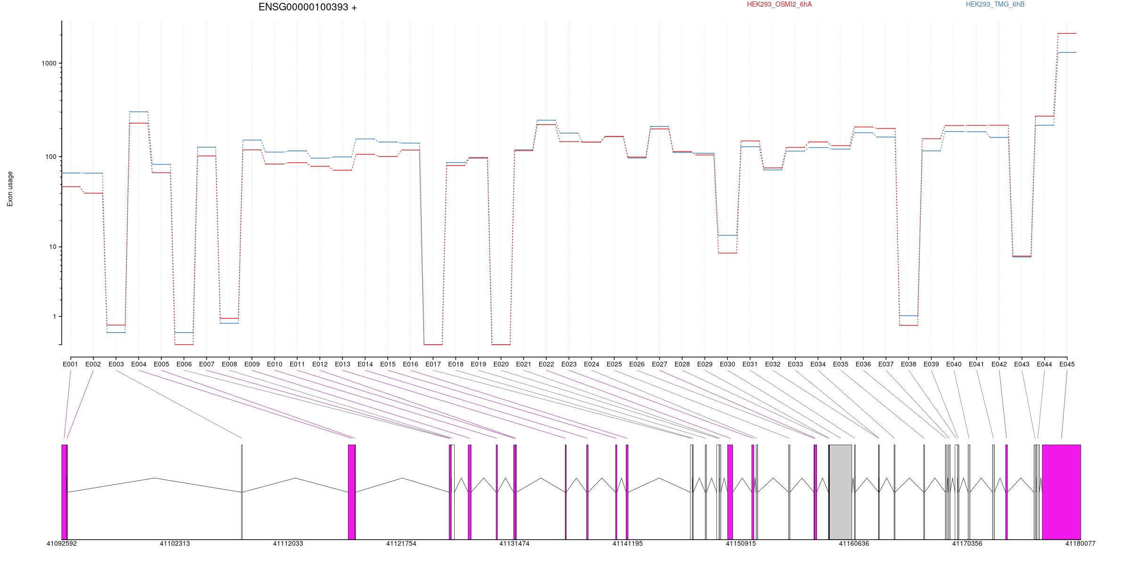Image resolution: width=1132 pixels, height=566 pixels.
Task: Click the 100 y-axis tick label
Action: click(51, 157)
